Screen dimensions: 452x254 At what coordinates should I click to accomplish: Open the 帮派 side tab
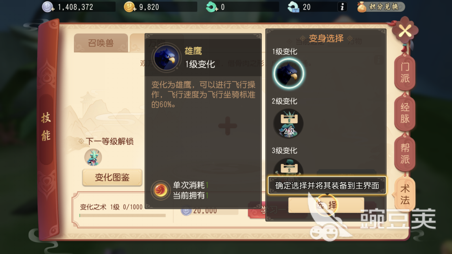[x=405, y=153]
